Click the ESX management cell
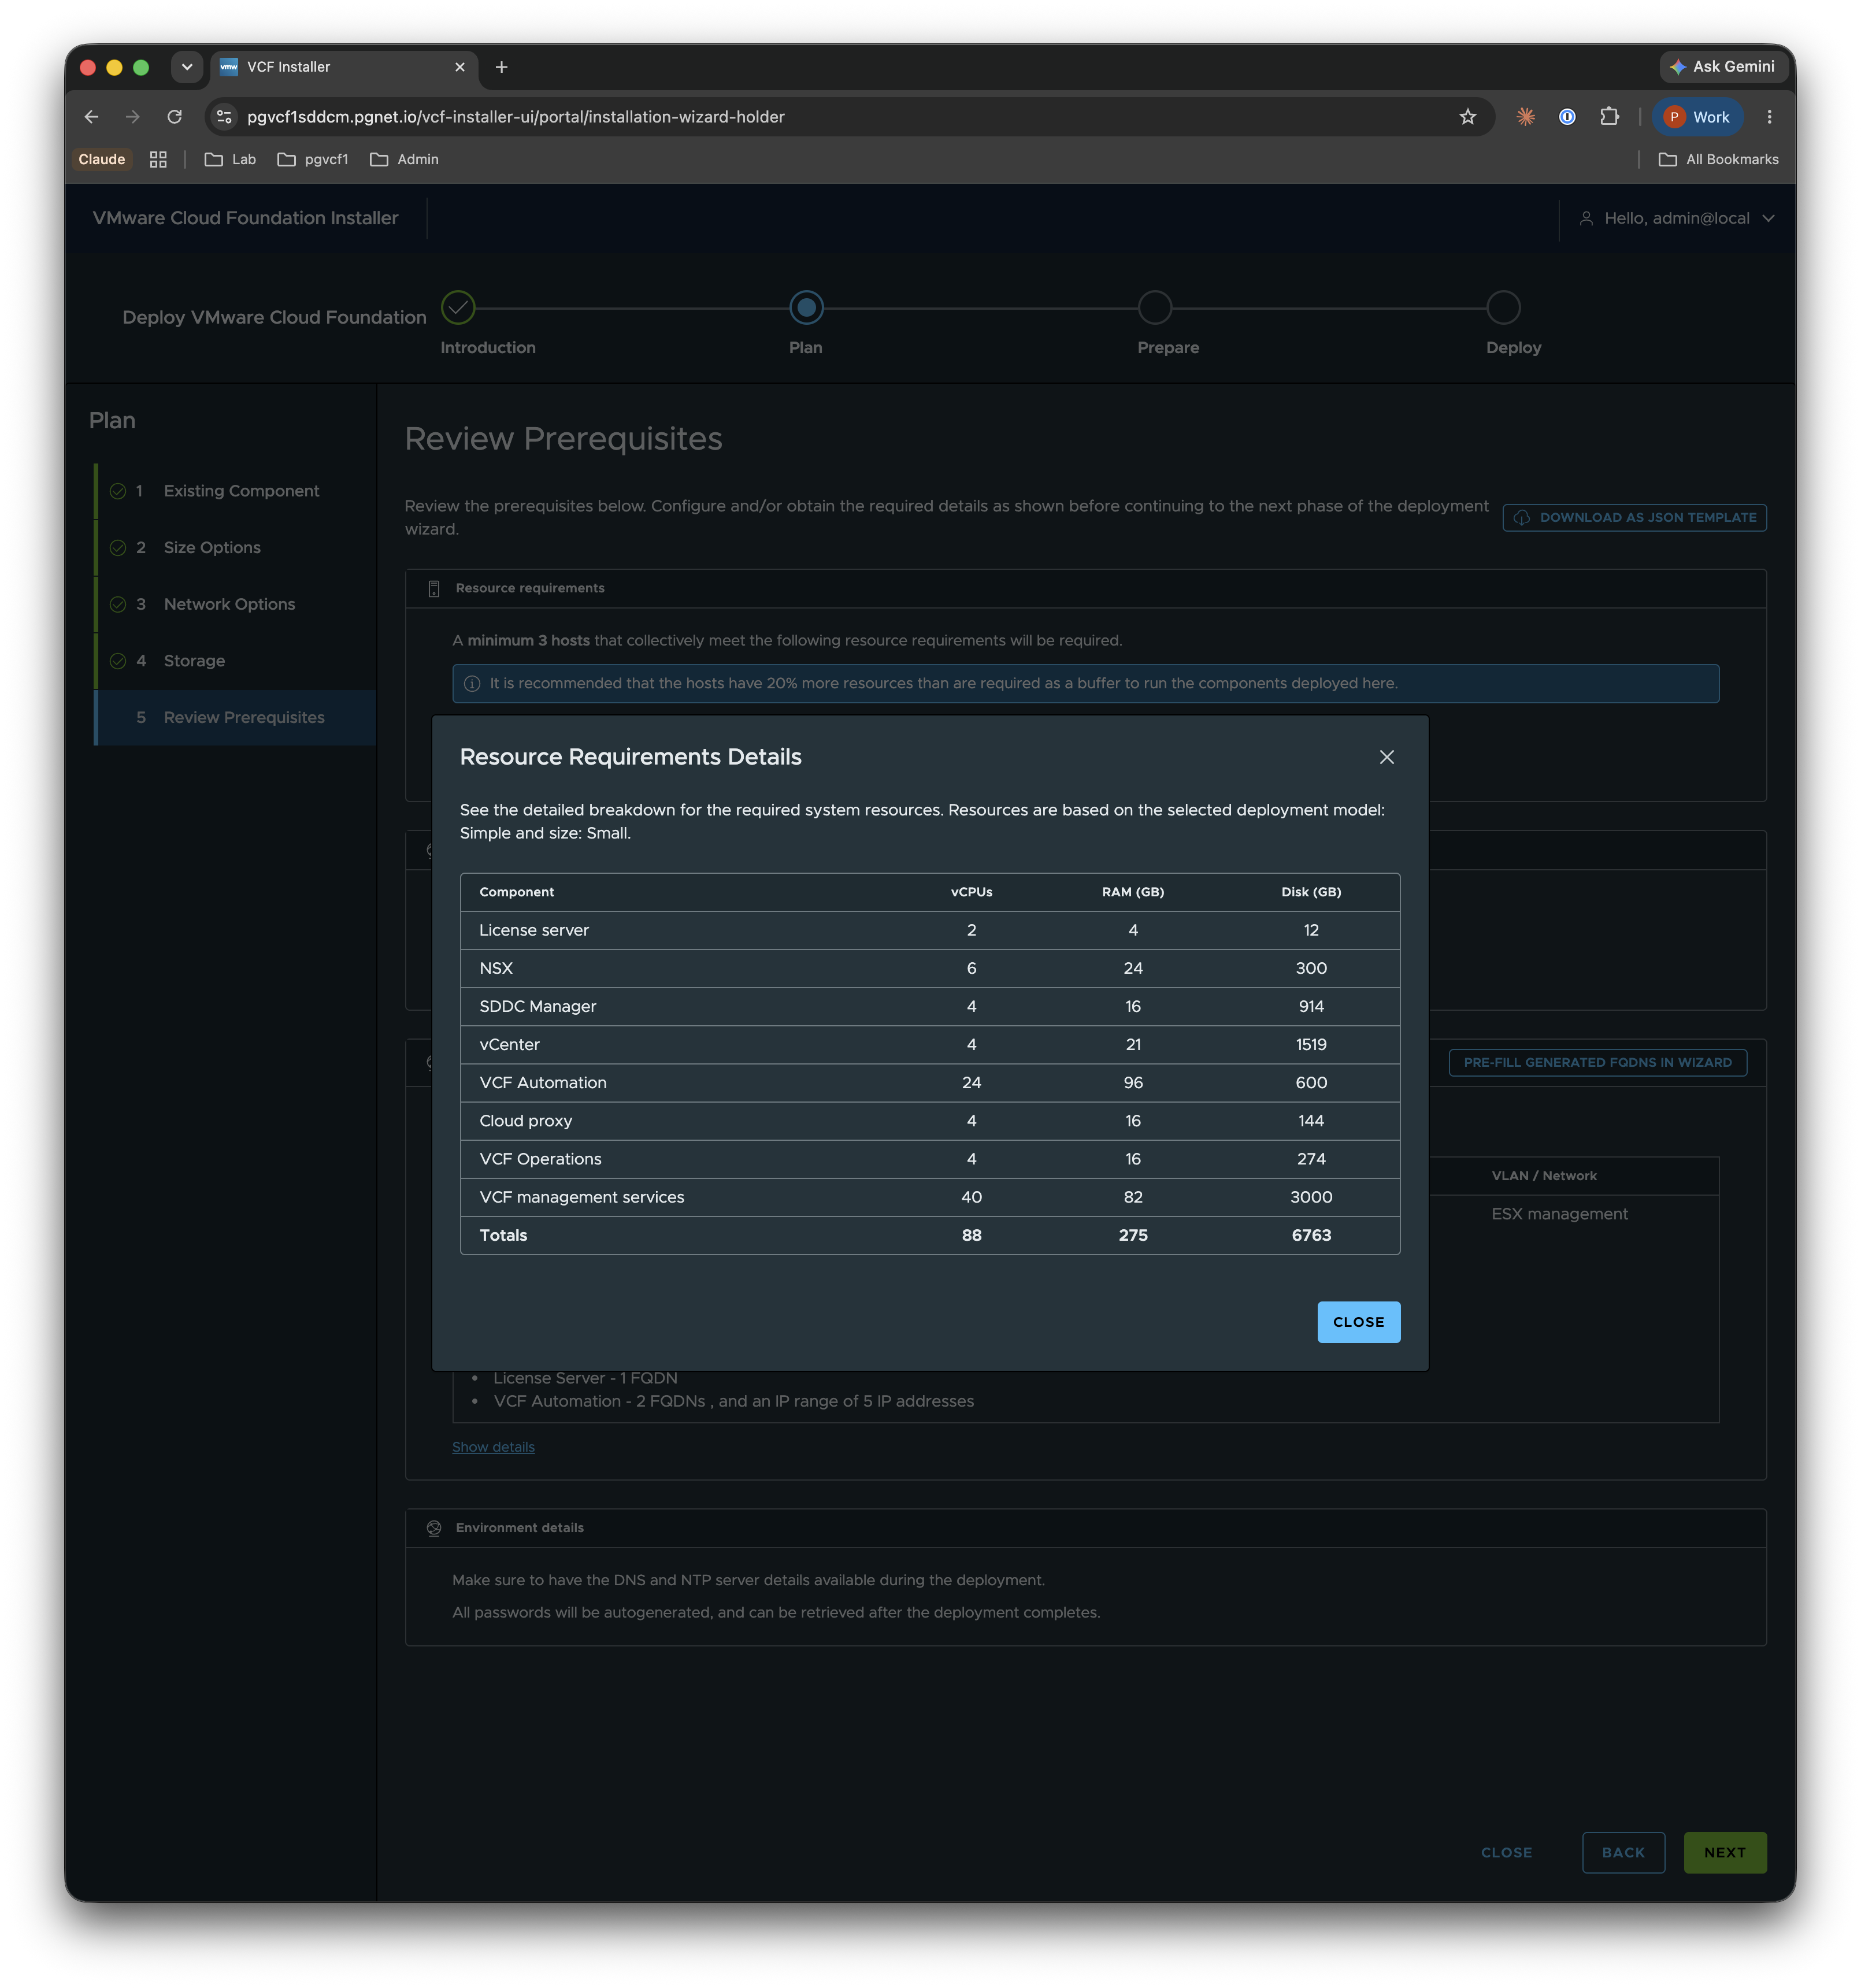 click(1559, 1214)
